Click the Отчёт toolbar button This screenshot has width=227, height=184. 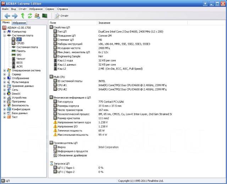pos(61,16)
